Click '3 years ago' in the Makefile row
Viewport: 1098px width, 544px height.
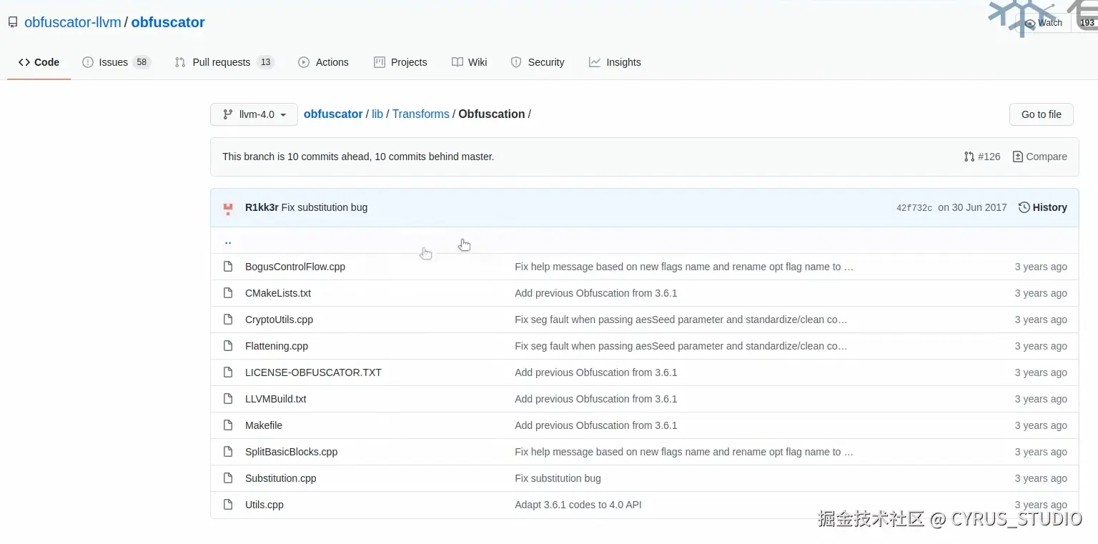(1041, 425)
